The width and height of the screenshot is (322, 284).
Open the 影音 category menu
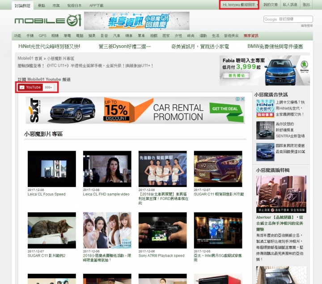pyautogui.click(x=104, y=36)
